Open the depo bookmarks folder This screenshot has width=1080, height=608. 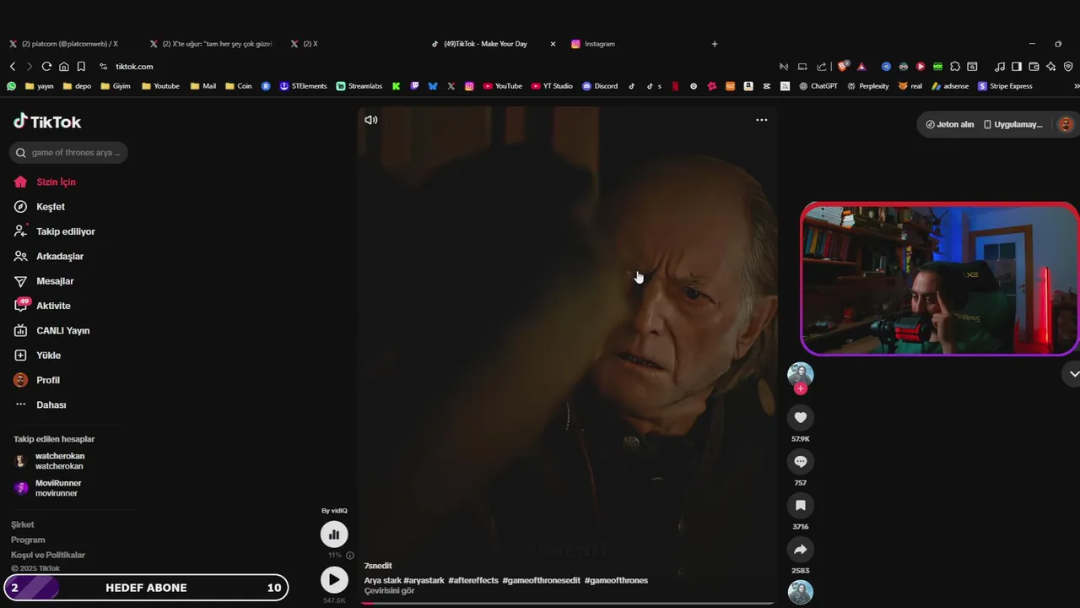tap(77, 86)
